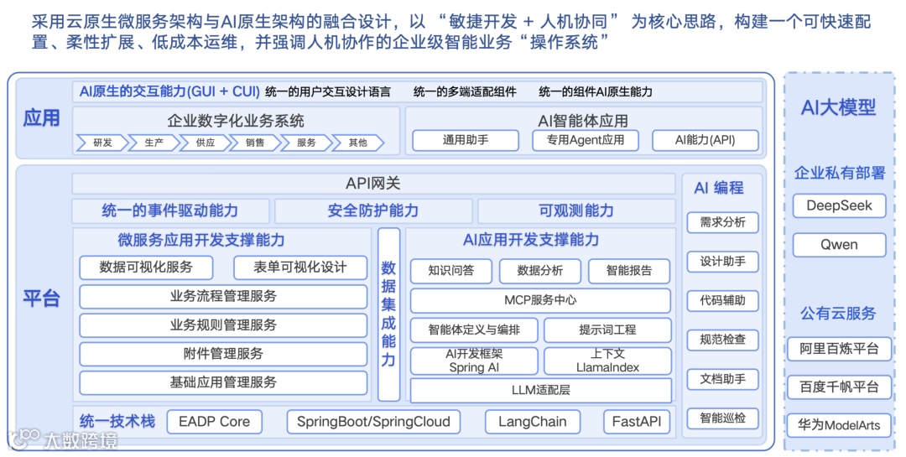Click AI开发框架 Spring AI box

(474, 361)
